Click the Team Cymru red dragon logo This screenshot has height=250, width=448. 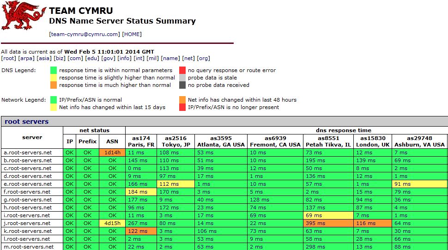(24, 15)
